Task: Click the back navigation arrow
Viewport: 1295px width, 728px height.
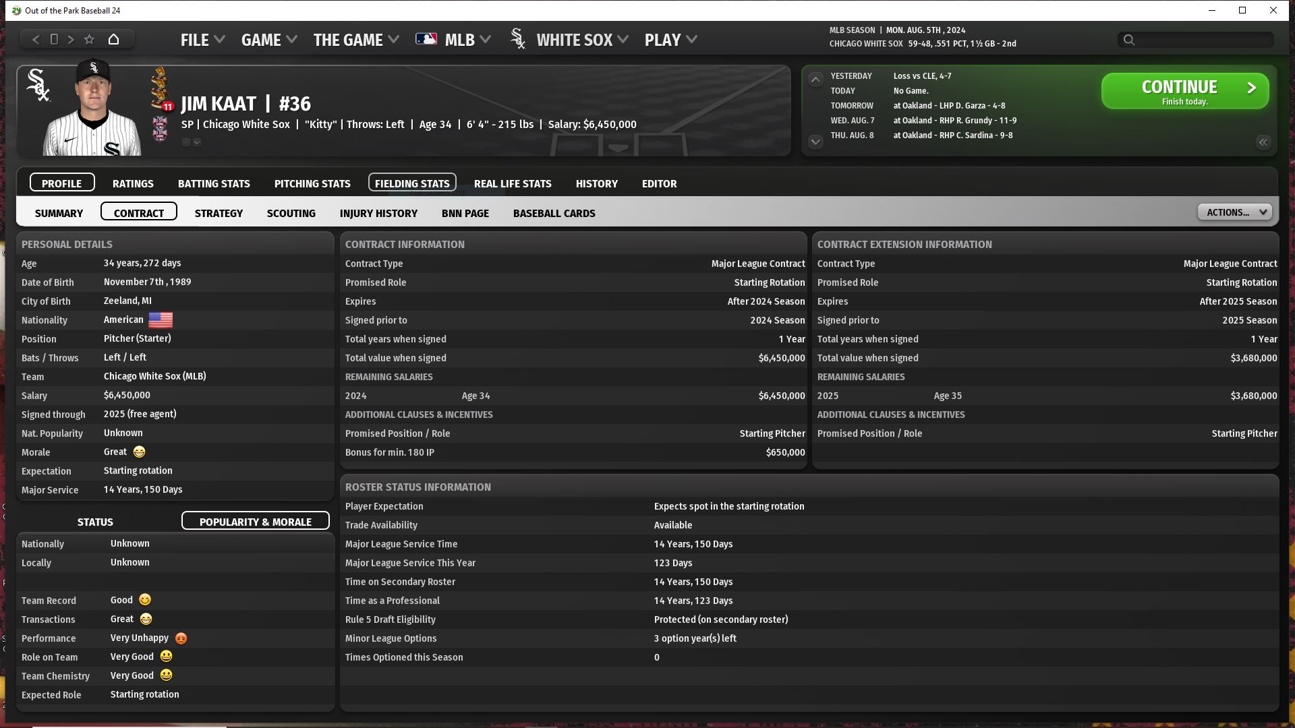Action: 36,39
